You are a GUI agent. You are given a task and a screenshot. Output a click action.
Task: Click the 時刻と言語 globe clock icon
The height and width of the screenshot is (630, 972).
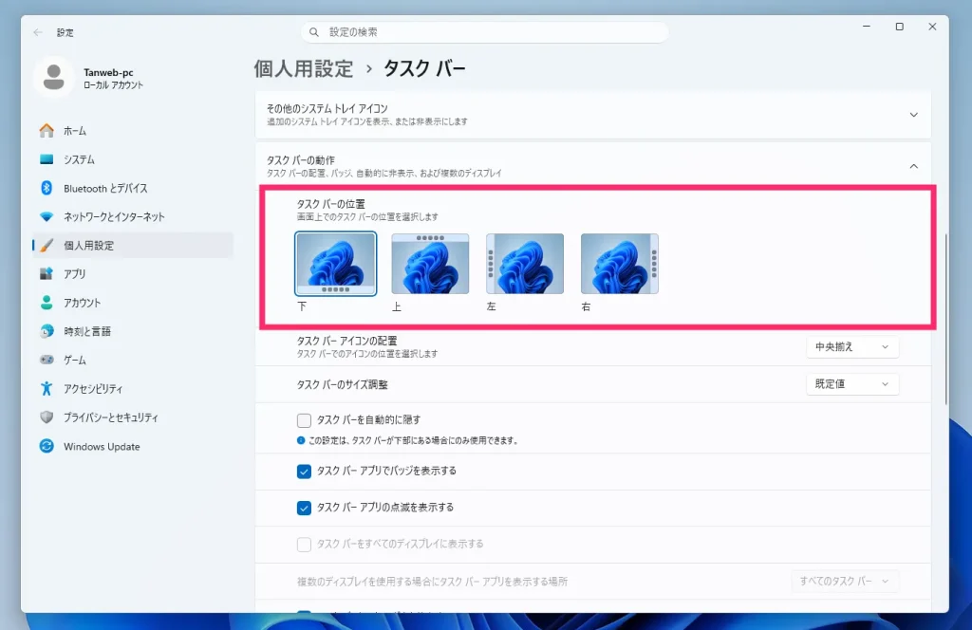(47, 331)
